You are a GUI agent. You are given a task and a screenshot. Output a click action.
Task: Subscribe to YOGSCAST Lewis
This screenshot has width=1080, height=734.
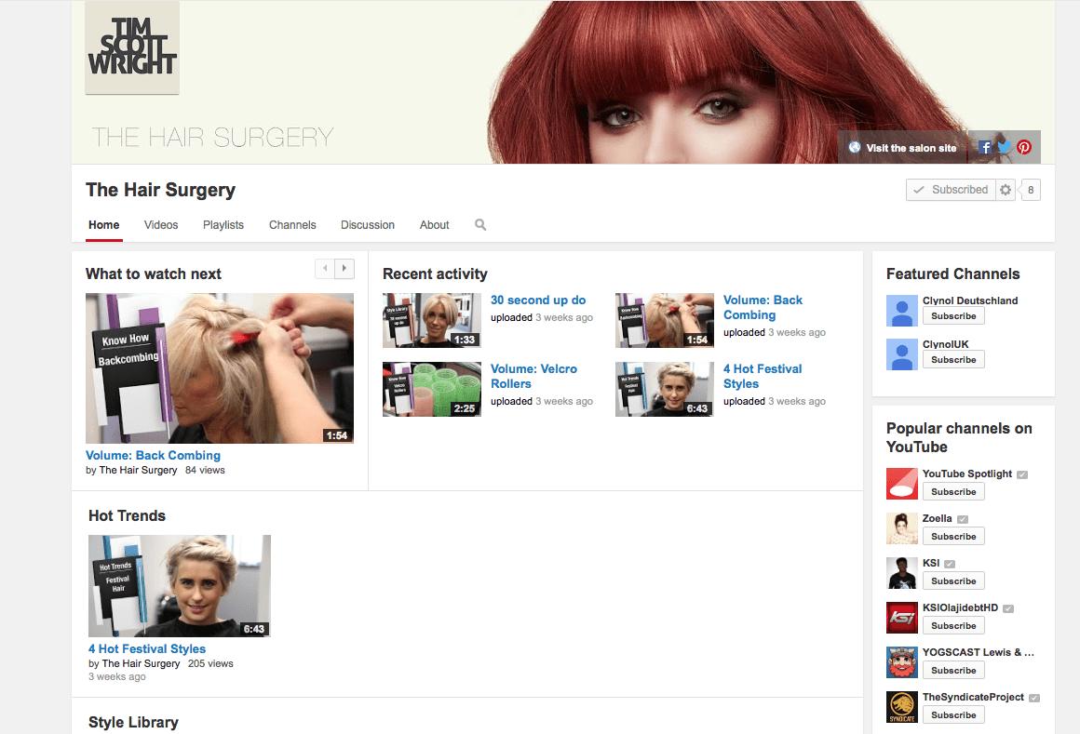pyautogui.click(x=953, y=671)
